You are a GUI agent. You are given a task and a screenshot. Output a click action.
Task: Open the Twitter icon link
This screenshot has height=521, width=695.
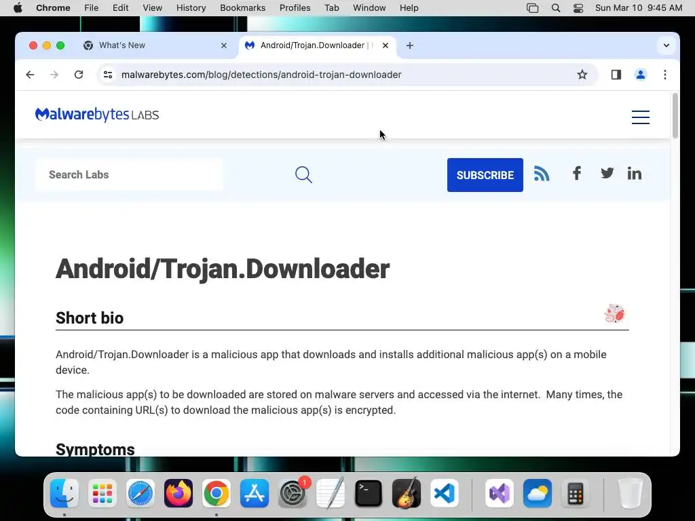pos(607,173)
